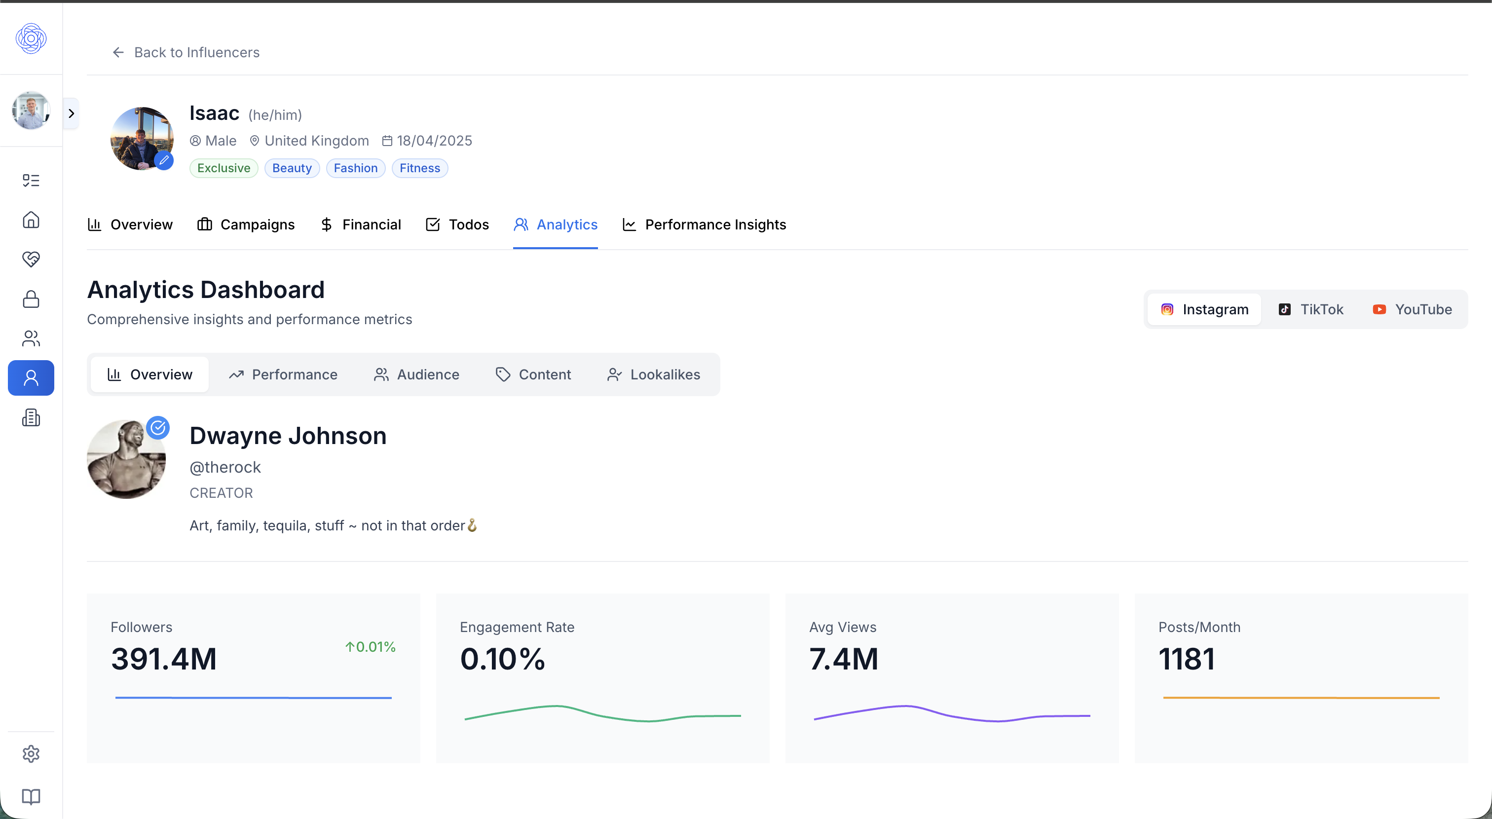Go back to Influencers list
The height and width of the screenshot is (819, 1492).
tap(186, 53)
